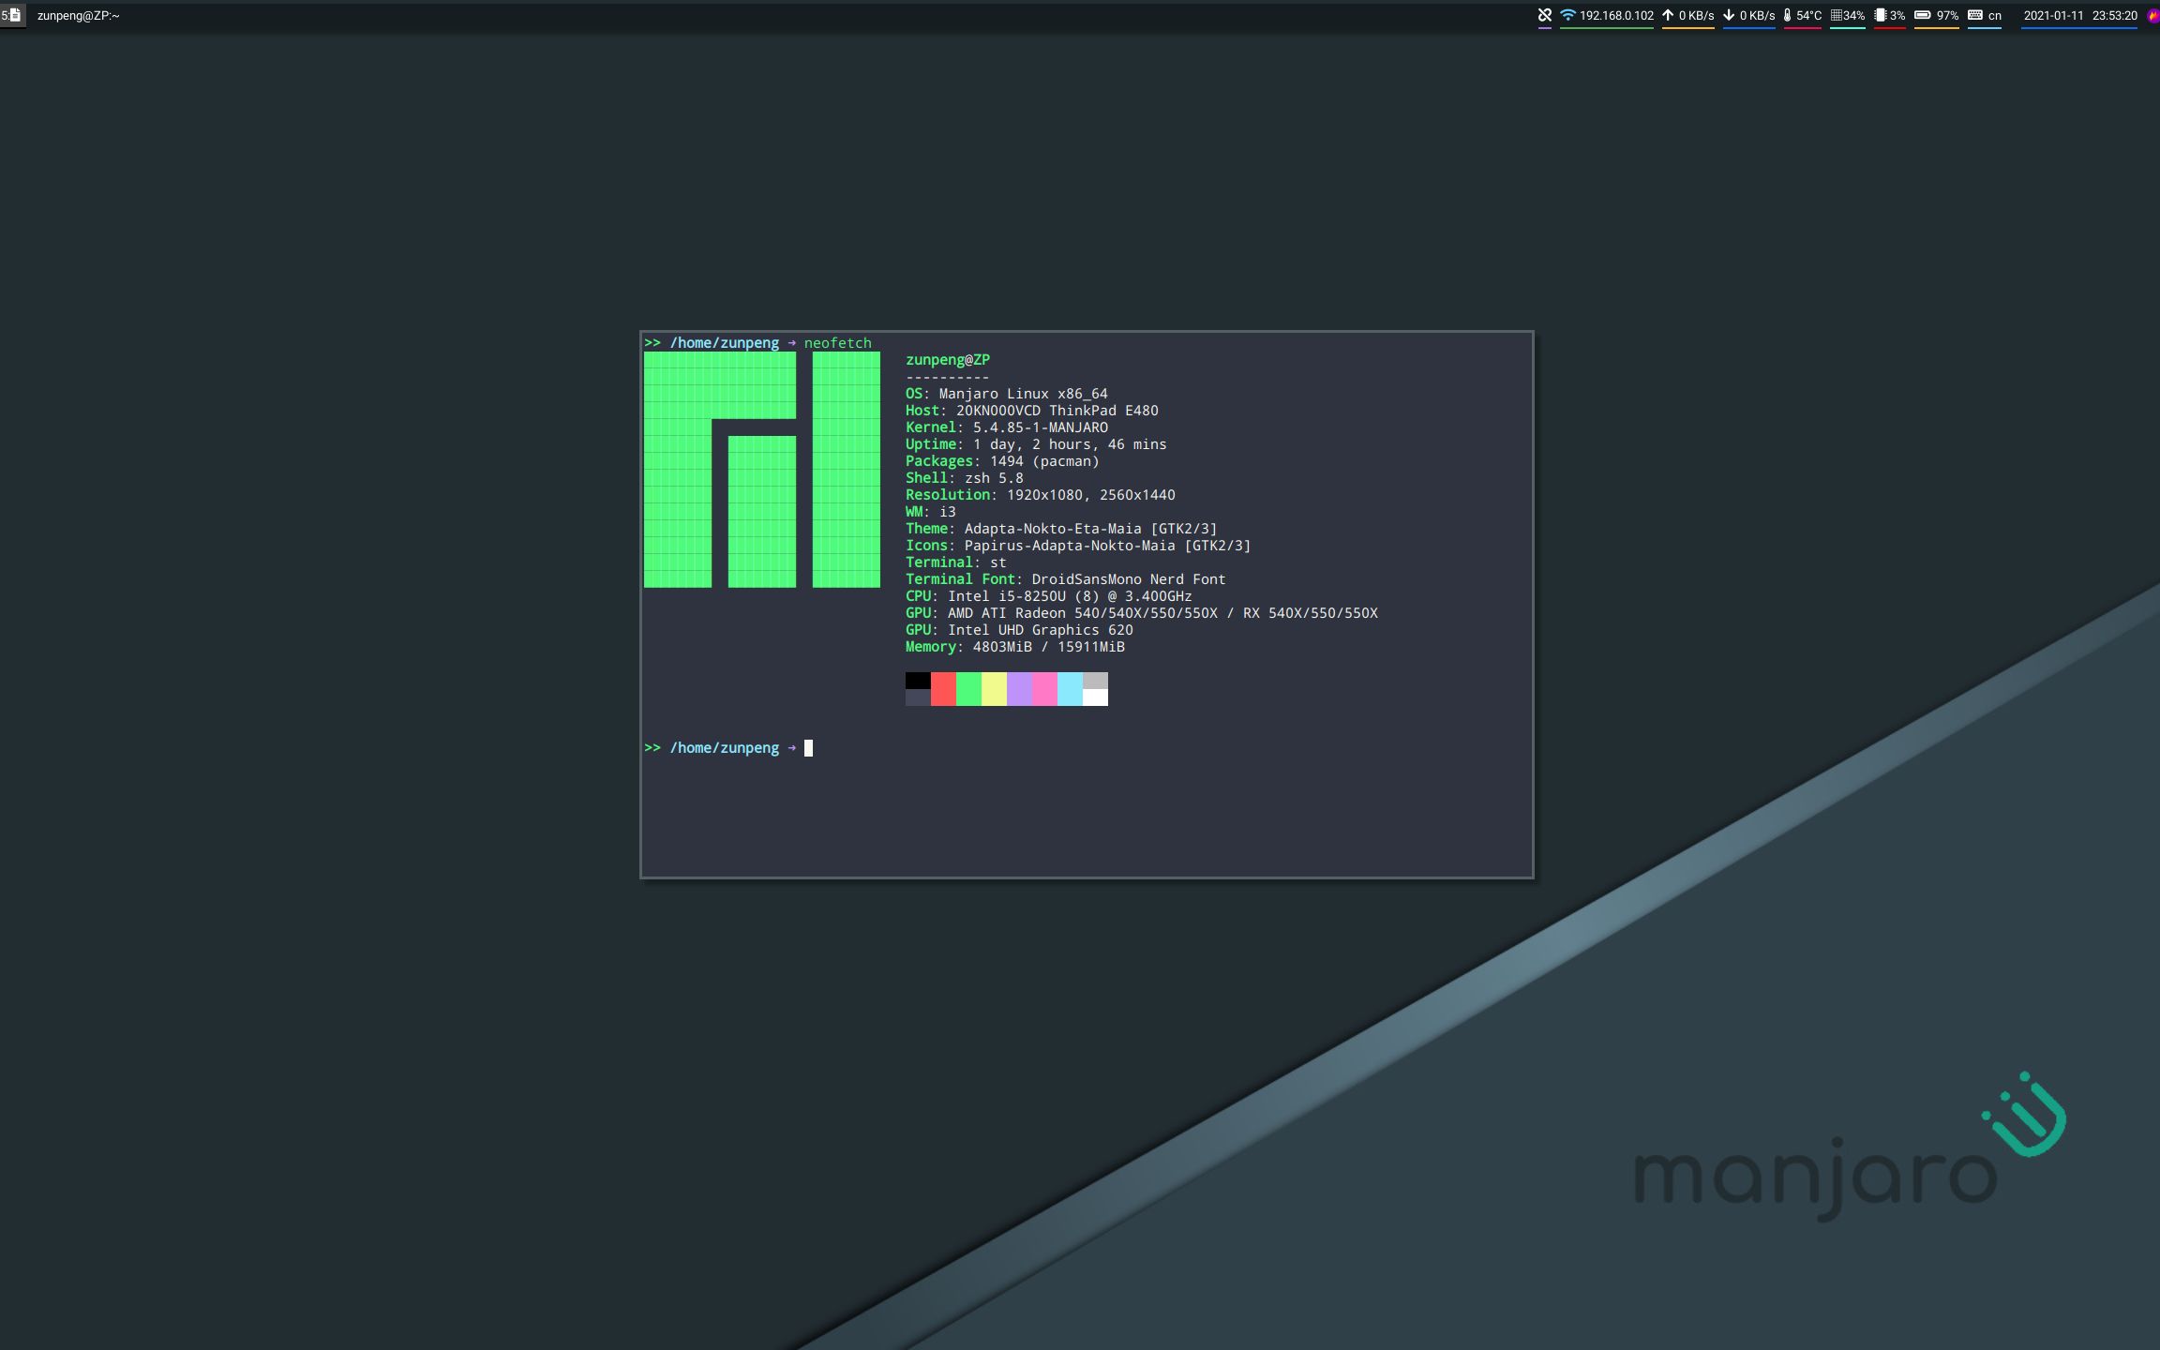Viewport: 2160px width, 1350px height.
Task: Click the thermometer temperature icon
Action: (1788, 15)
